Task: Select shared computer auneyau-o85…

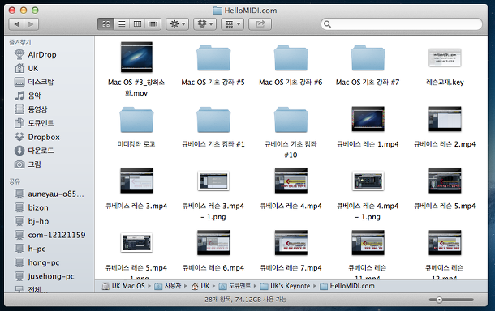Action: pos(49,194)
